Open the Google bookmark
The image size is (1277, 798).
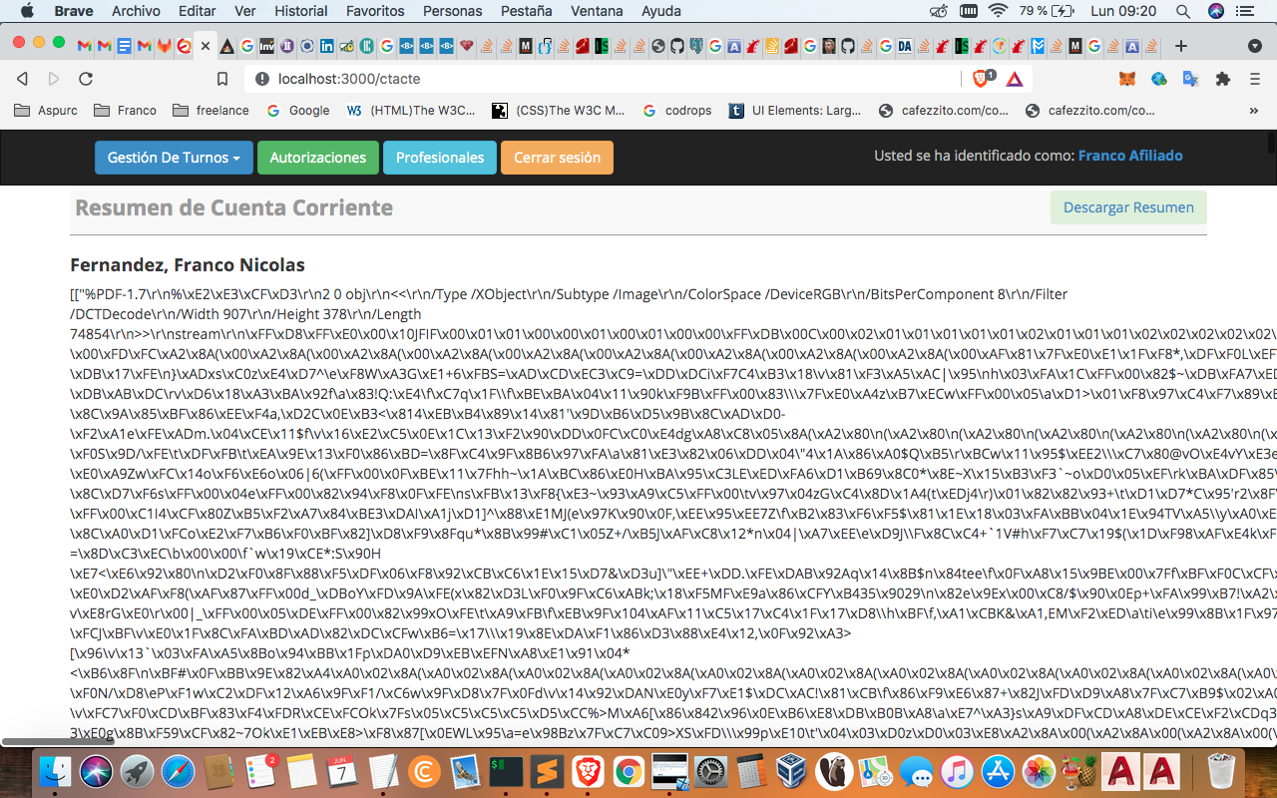click(x=298, y=111)
